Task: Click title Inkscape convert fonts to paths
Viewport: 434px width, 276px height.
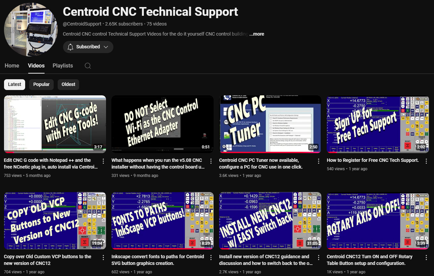Action: click(158, 260)
